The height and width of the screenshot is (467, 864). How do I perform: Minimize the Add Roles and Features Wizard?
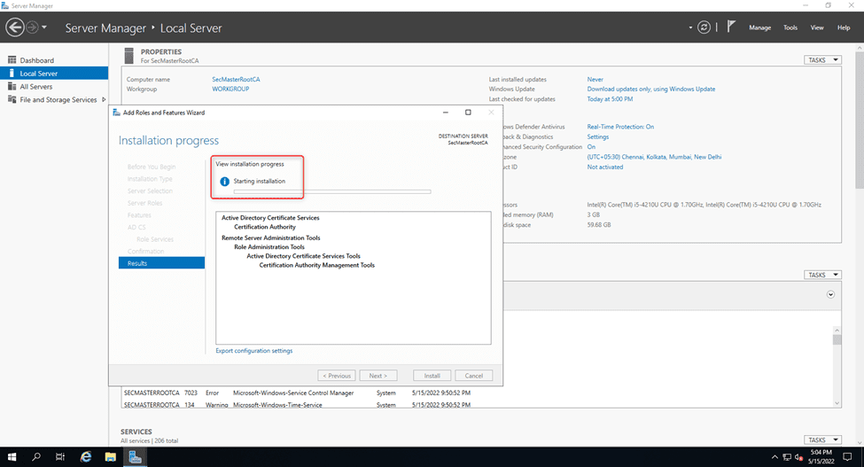click(445, 113)
